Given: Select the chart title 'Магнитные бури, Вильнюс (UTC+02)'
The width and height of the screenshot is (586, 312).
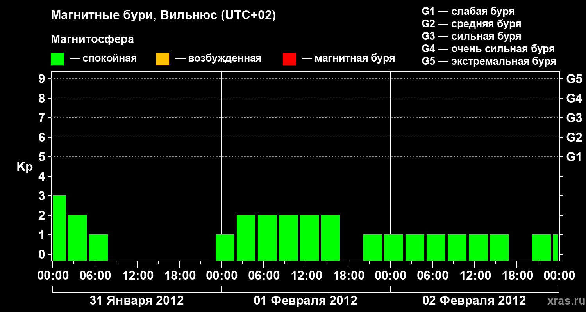Looking at the screenshot, I should pyautogui.click(x=163, y=16).
